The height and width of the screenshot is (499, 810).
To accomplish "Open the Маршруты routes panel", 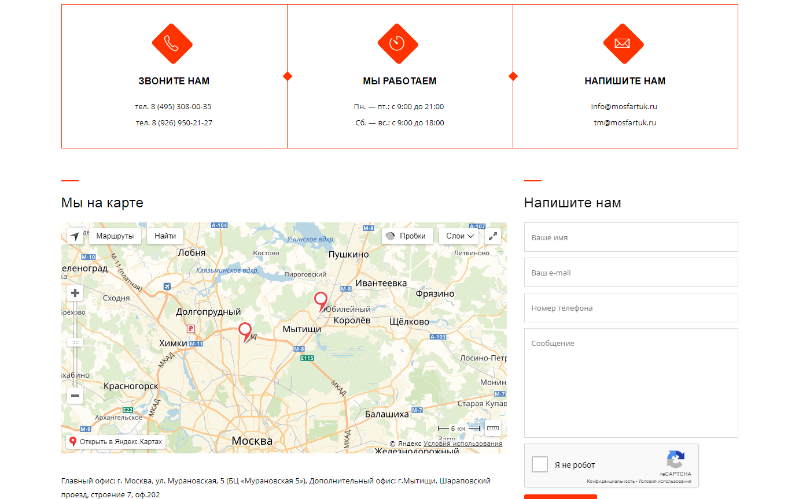I will coord(115,236).
